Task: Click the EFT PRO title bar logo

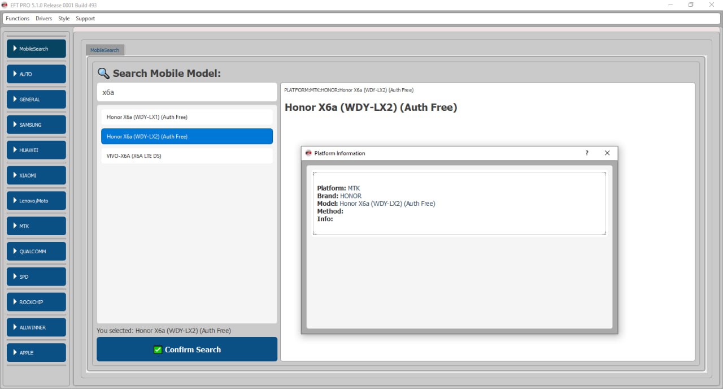Action: click(x=5, y=5)
